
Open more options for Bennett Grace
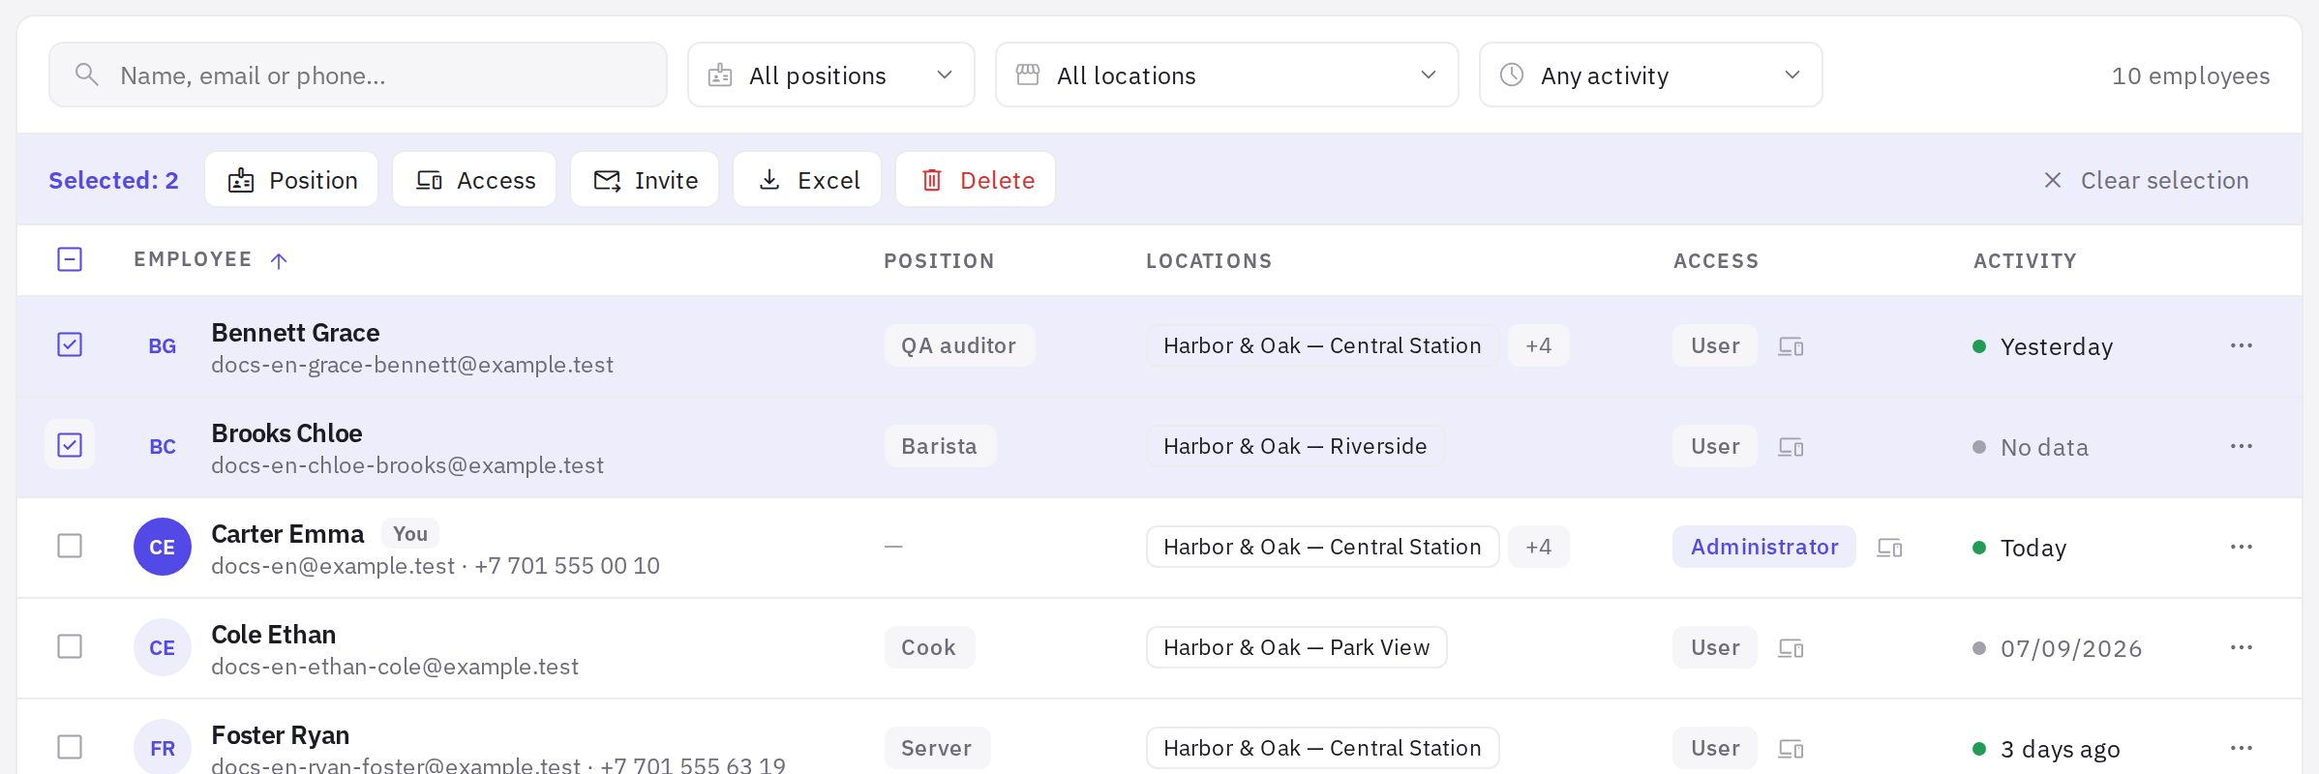pyautogui.click(x=2241, y=345)
